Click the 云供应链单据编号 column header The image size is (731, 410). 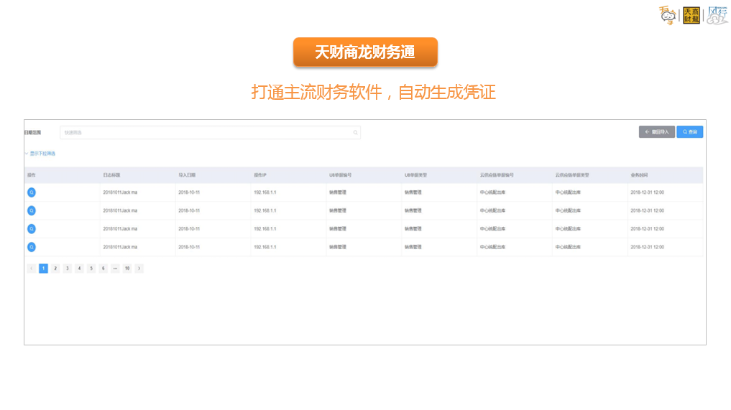coord(497,175)
